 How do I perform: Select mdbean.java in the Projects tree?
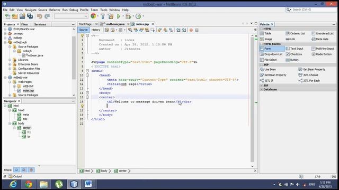point(35,55)
